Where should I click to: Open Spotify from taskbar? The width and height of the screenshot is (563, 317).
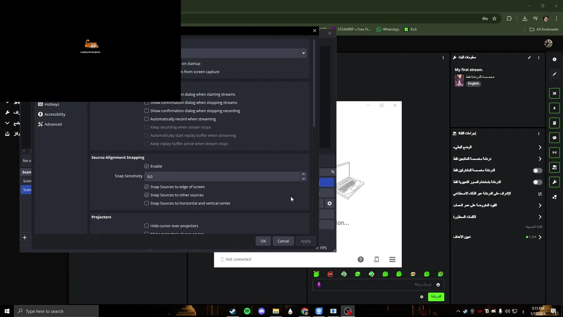[247, 311]
